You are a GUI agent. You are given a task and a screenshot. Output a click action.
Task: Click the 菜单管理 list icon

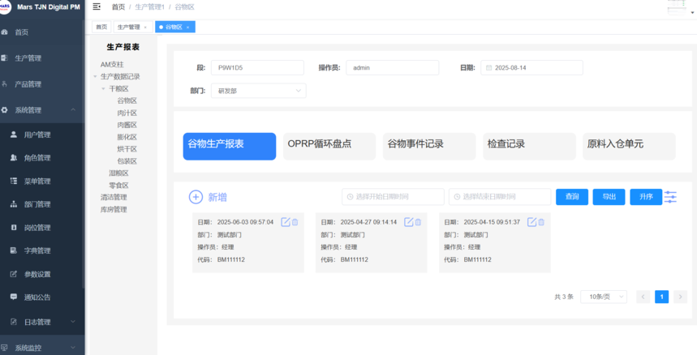coord(14,181)
